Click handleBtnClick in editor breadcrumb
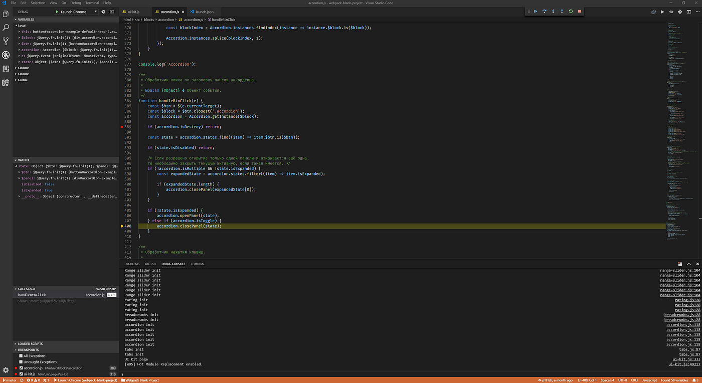The height and width of the screenshot is (383, 702). pyautogui.click(x=221, y=19)
